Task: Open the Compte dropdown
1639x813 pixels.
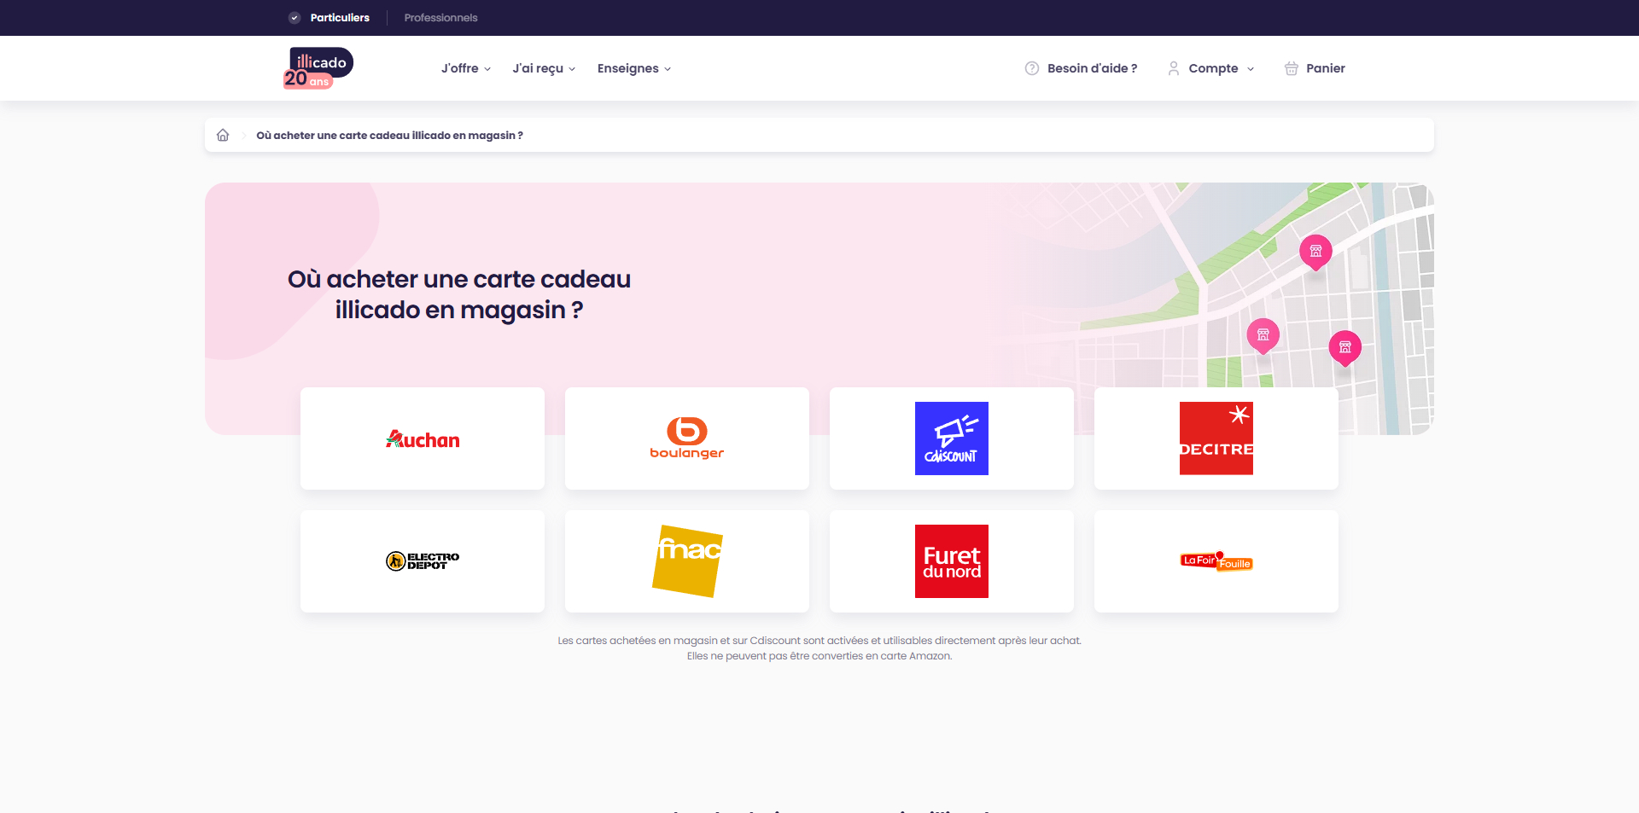Action: coord(1211,68)
